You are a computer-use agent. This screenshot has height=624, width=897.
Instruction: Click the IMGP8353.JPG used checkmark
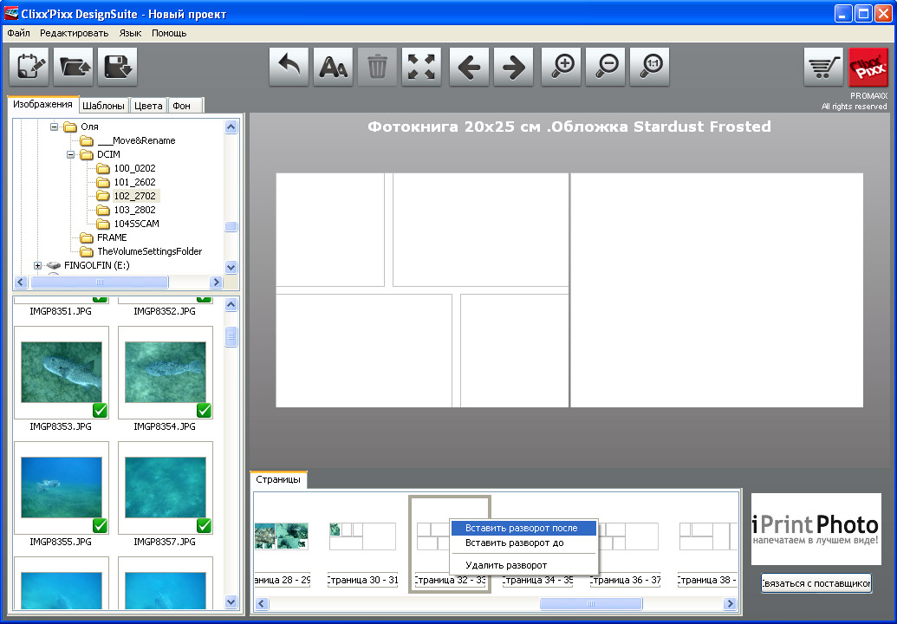101,411
